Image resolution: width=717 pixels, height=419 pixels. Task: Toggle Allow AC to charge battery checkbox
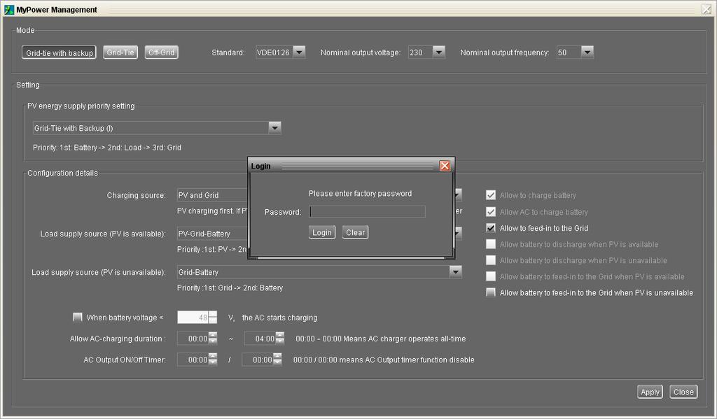click(x=491, y=212)
